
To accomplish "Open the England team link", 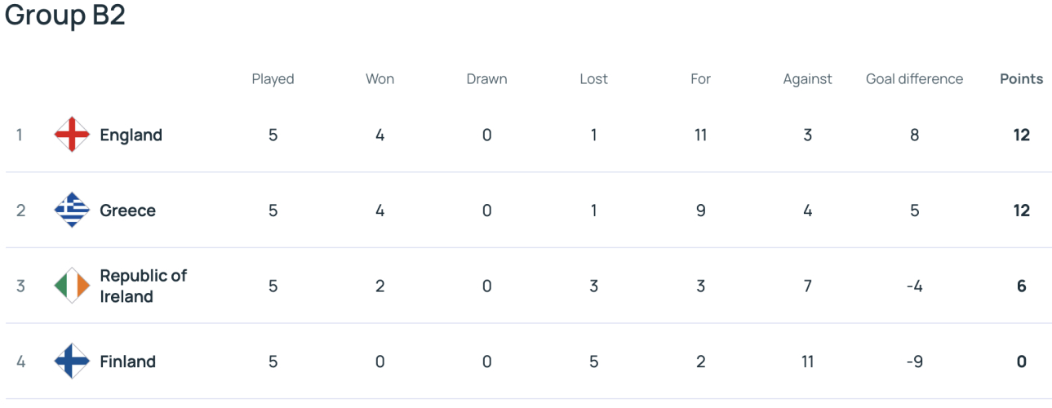I will point(131,135).
